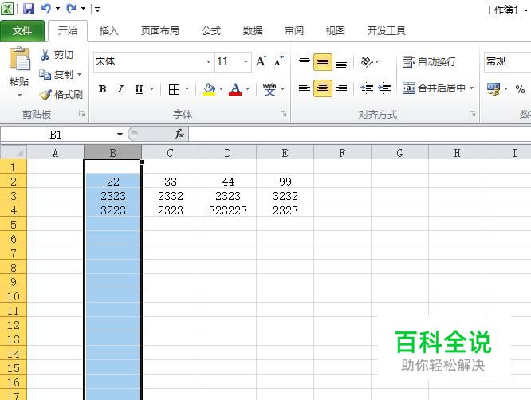Toggle Italic formatting
This screenshot has width=531, height=400.
[x=120, y=89]
